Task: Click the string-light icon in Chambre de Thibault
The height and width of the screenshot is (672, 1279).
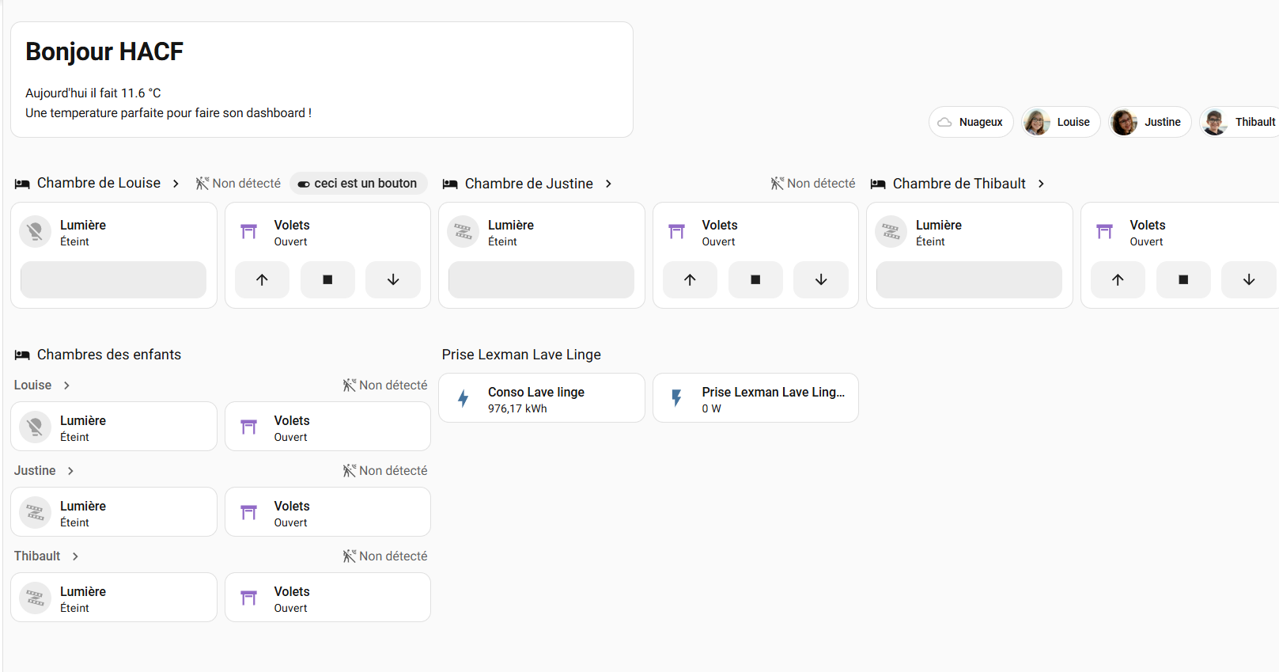Action: [x=891, y=232]
